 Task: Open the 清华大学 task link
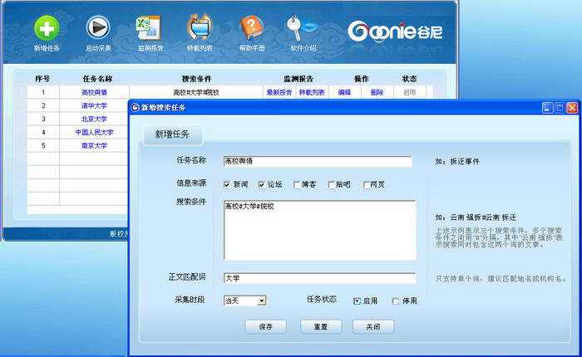tap(94, 105)
